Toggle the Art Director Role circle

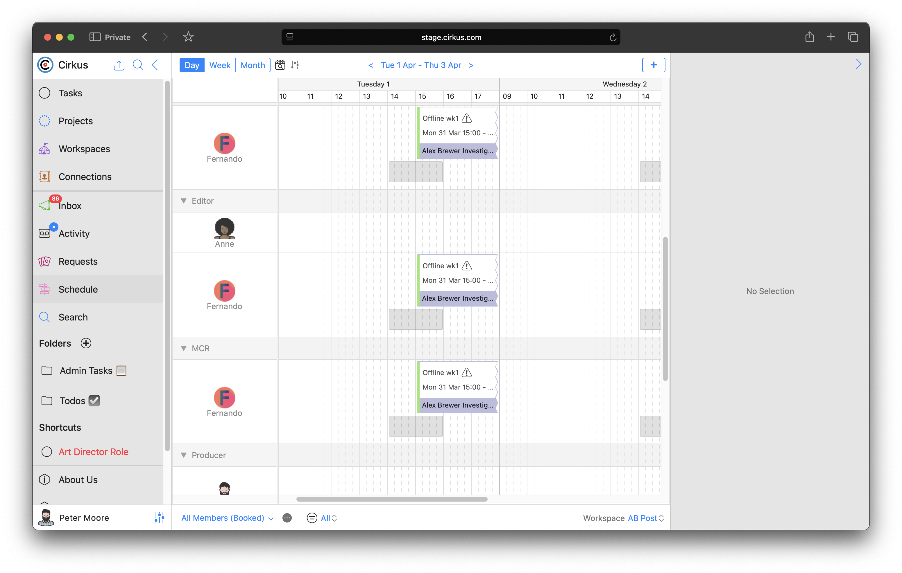click(47, 452)
